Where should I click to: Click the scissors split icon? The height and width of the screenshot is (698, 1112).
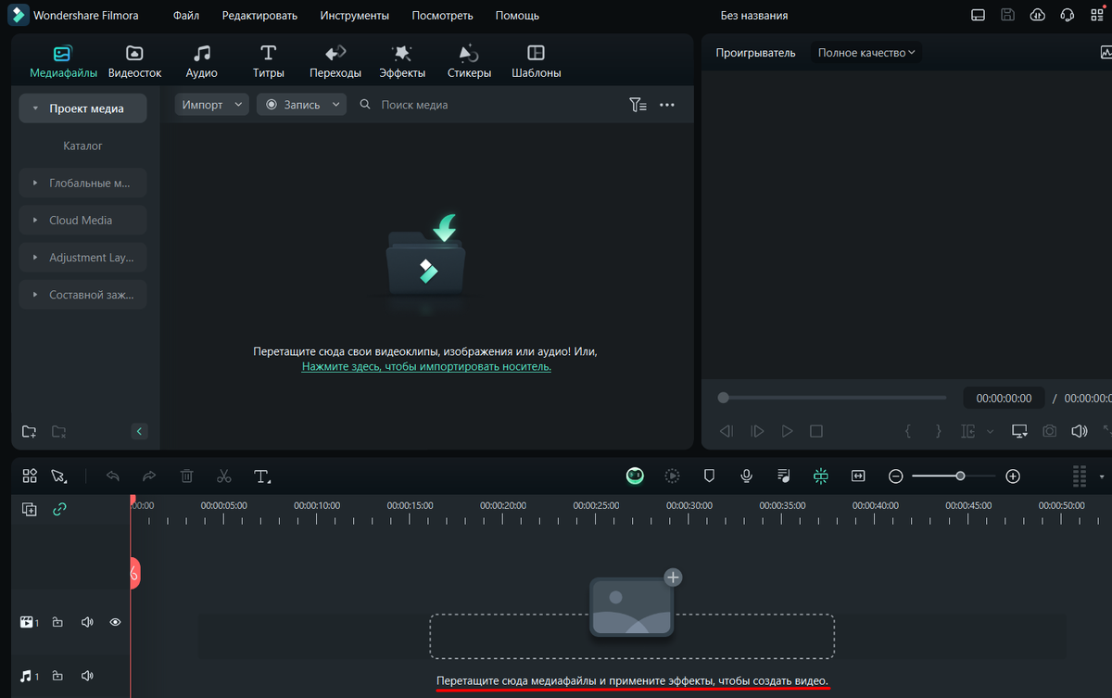[223, 476]
